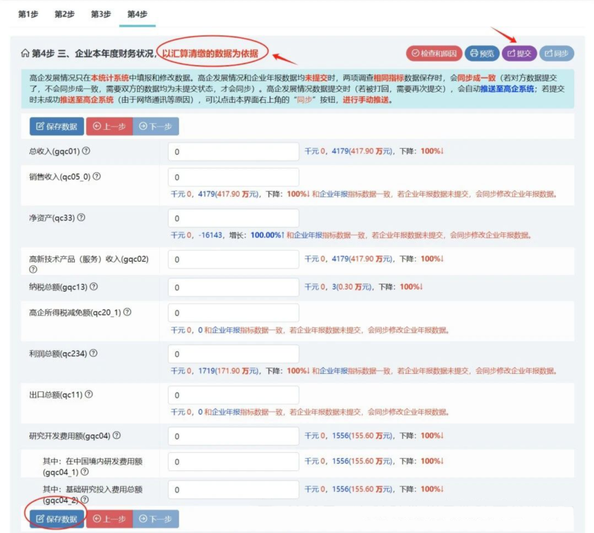Image resolution: width=594 pixels, height=533 pixels.
Task: Click the question mark beside 净资产(qc33)
Action: (81, 217)
